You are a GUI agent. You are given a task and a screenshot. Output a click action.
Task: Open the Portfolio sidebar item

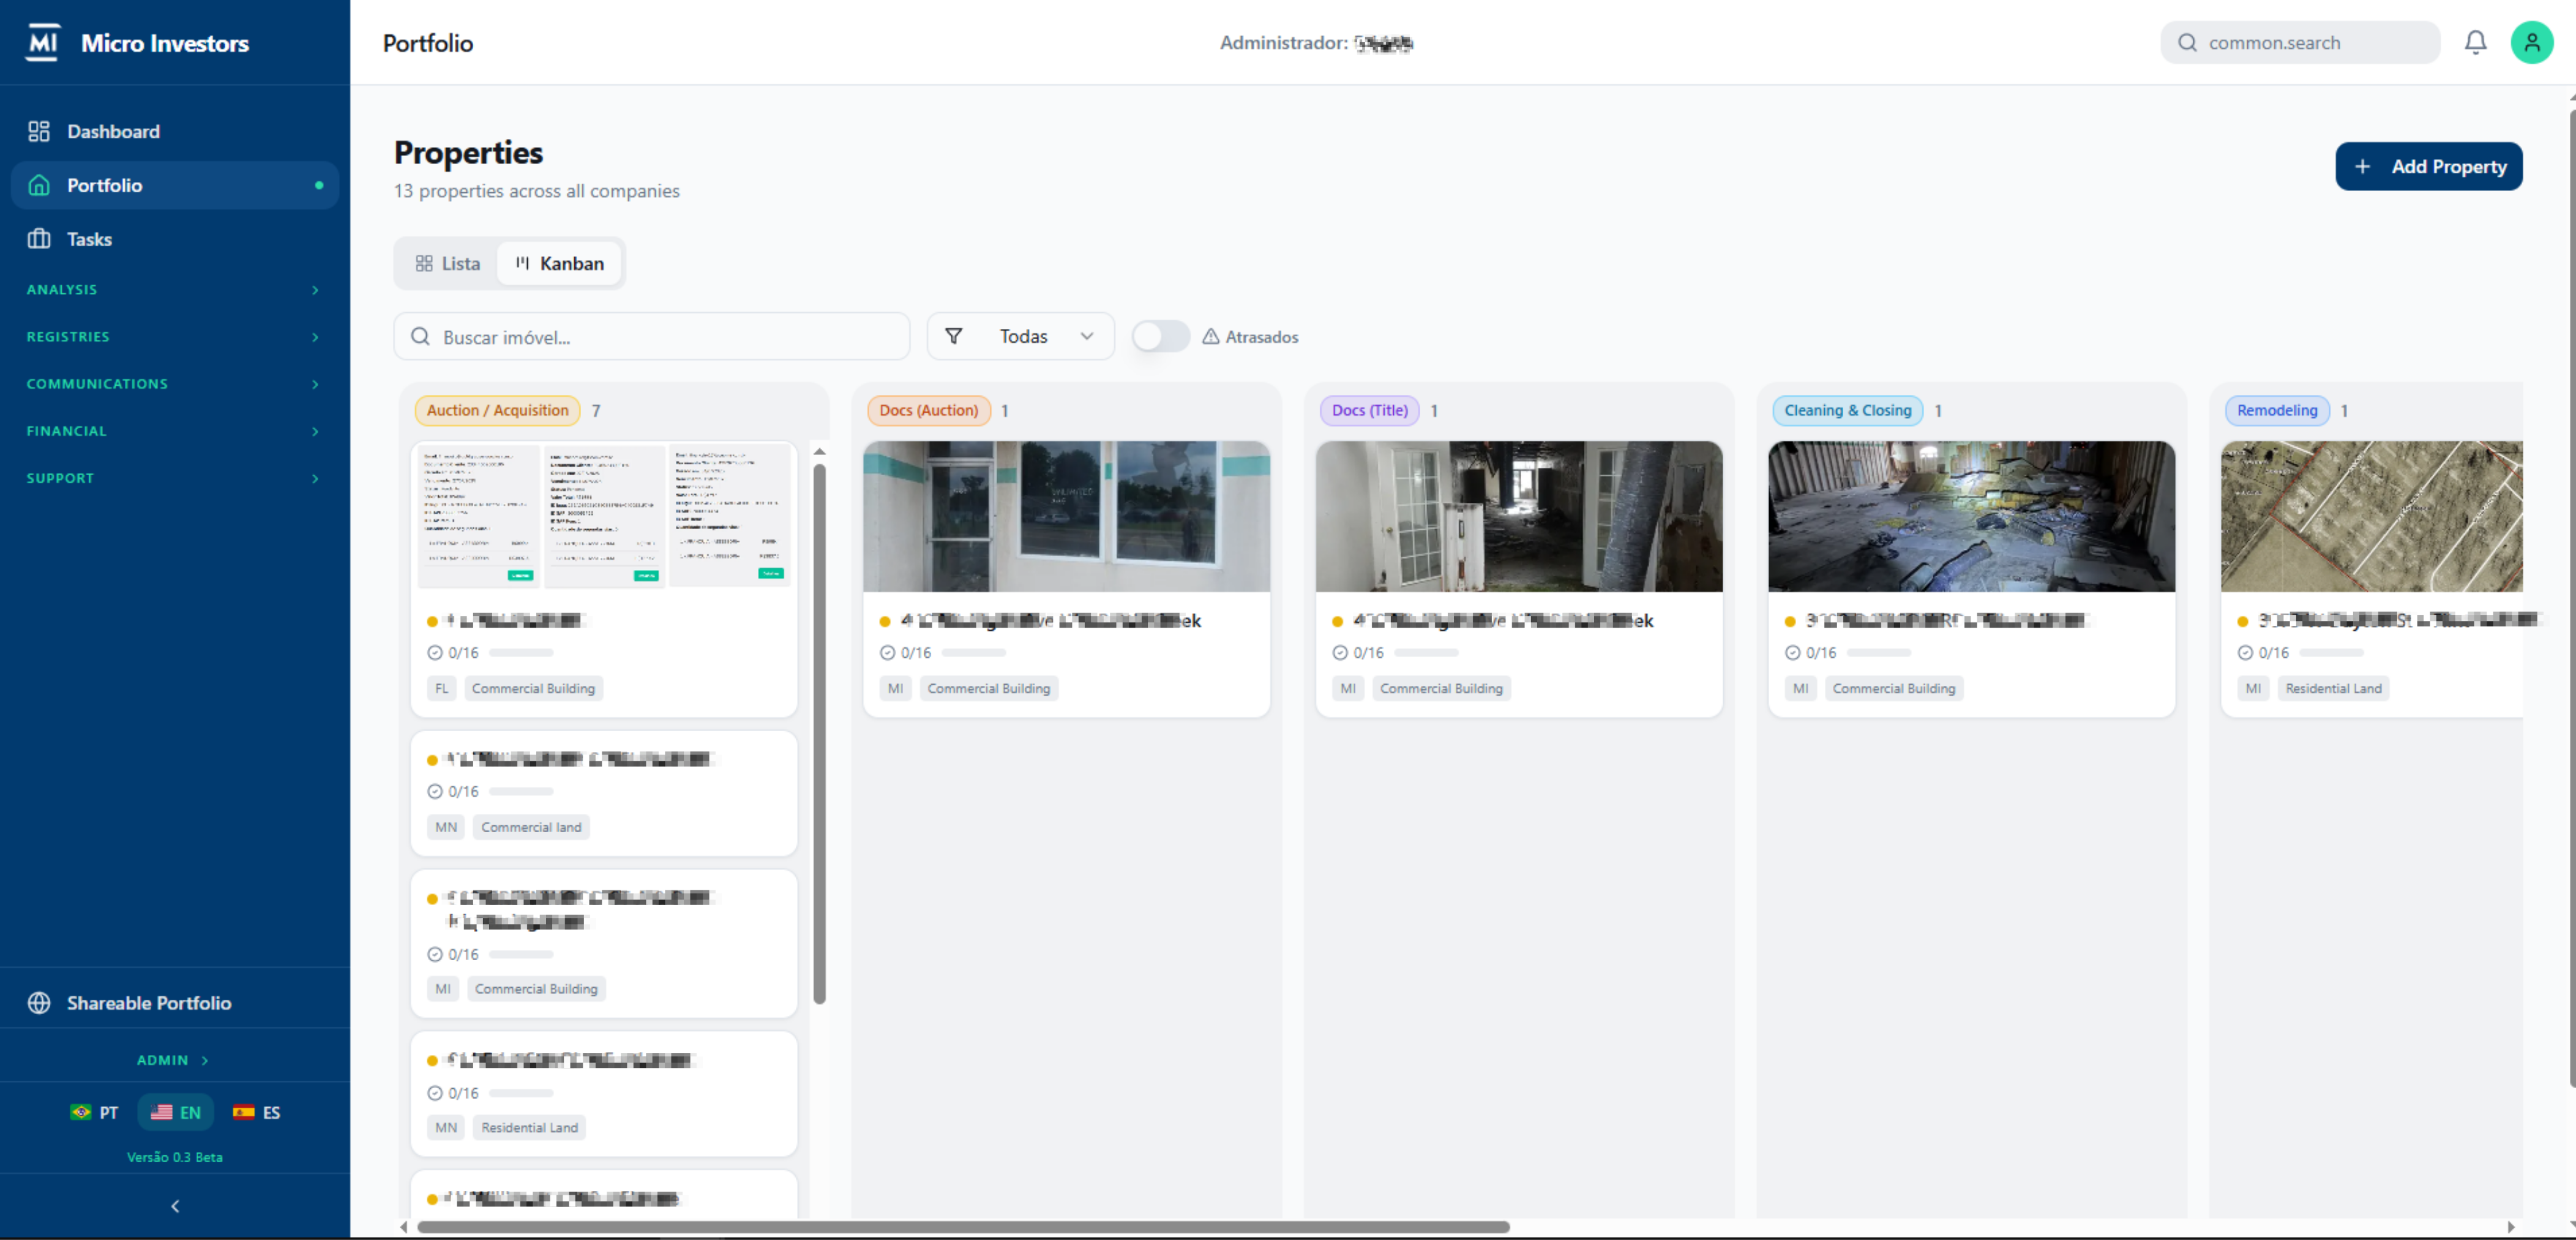[x=175, y=185]
